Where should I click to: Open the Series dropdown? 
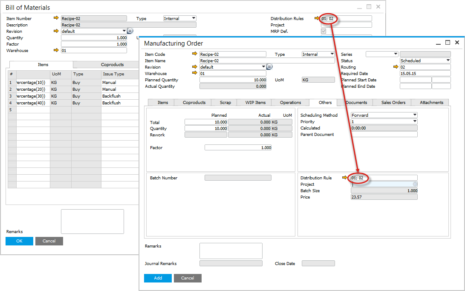[395, 54]
